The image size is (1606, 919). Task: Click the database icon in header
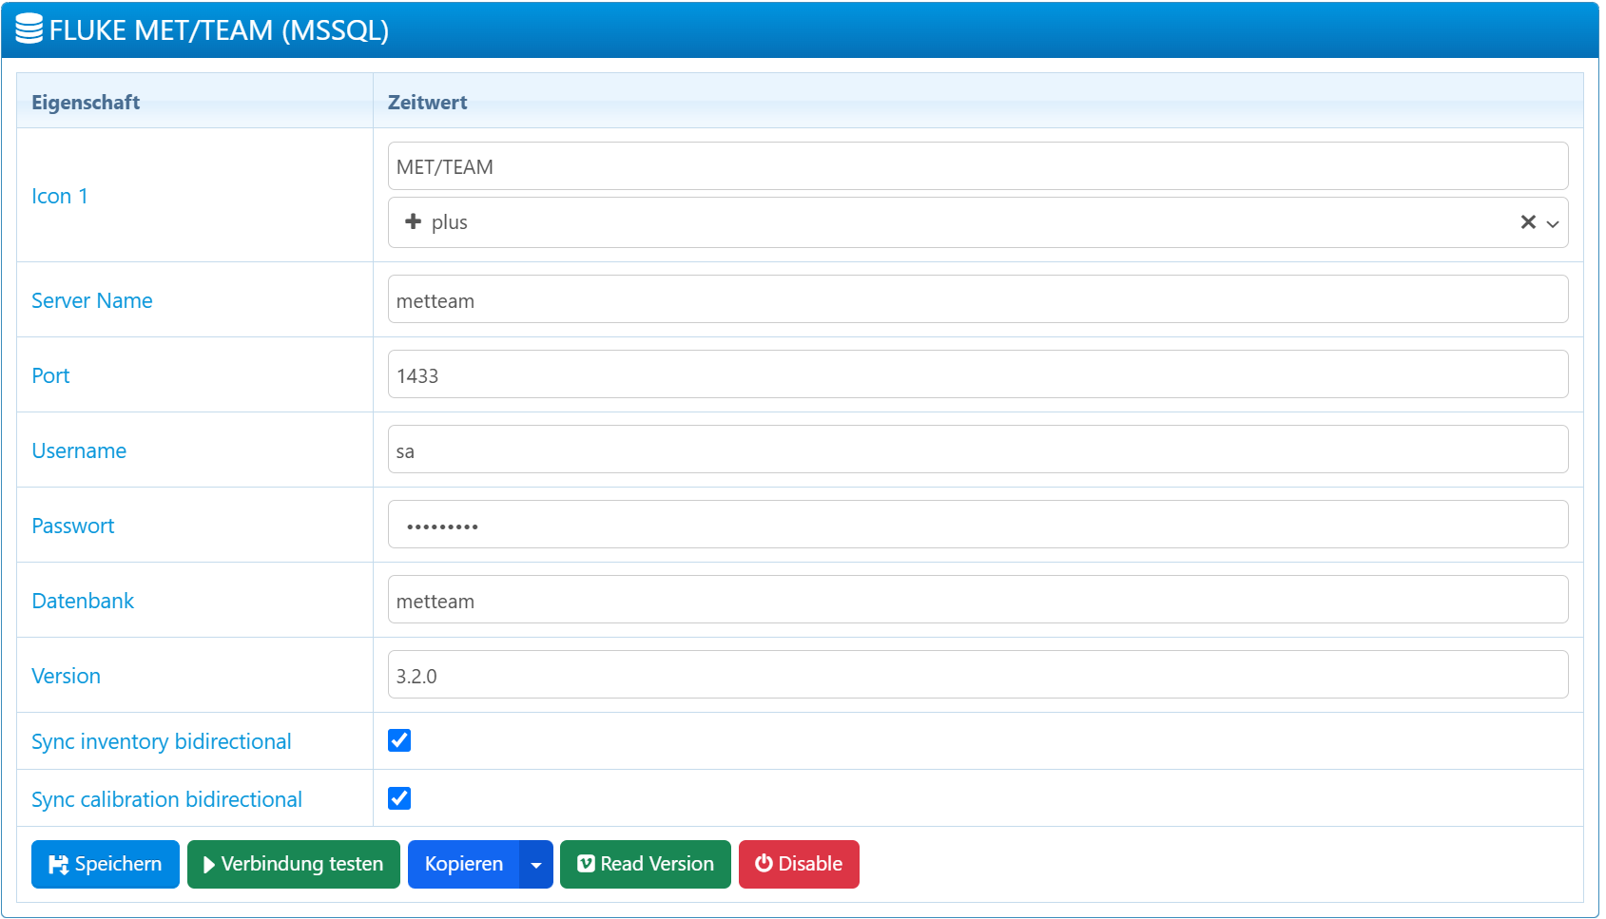(x=29, y=29)
